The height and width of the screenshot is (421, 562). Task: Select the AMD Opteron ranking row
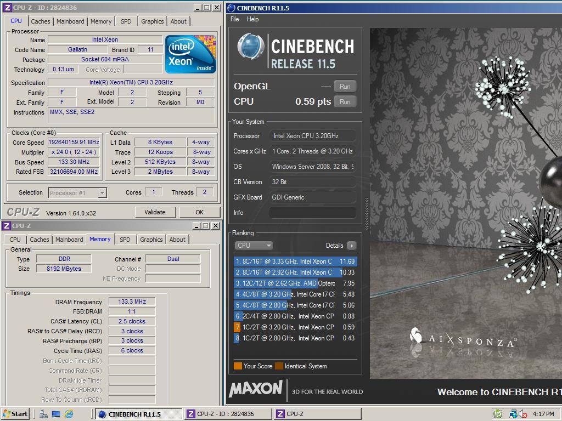295,283
